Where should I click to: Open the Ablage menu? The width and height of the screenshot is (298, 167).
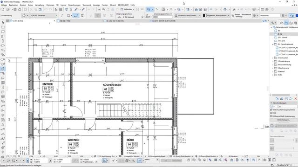coord(4,5)
